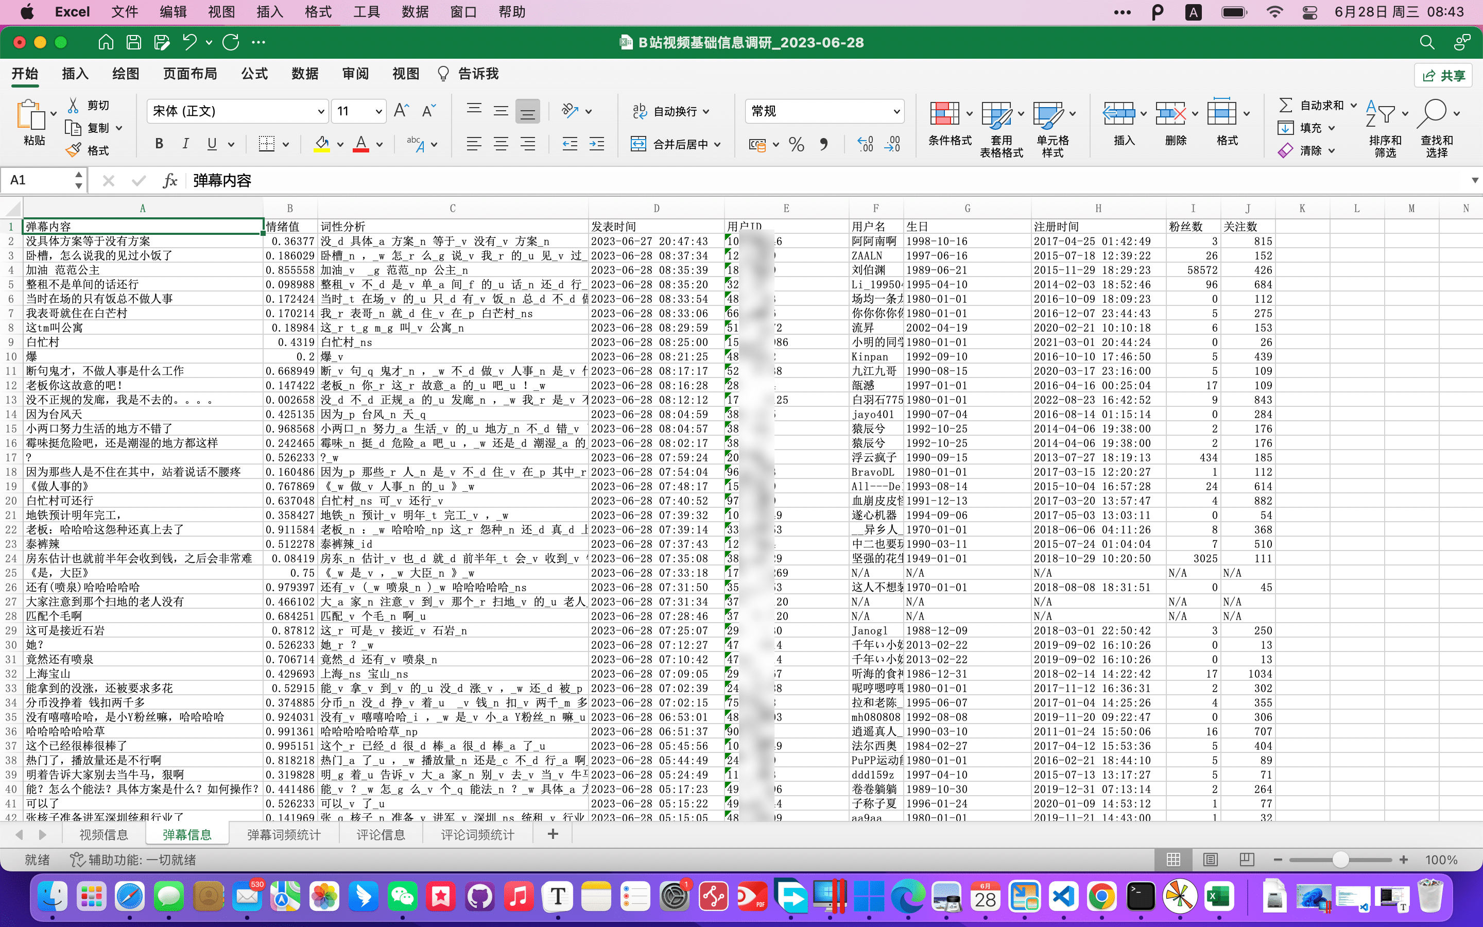Open Conditional Formatting icon
Screen dimensions: 1483x927
click(944, 114)
